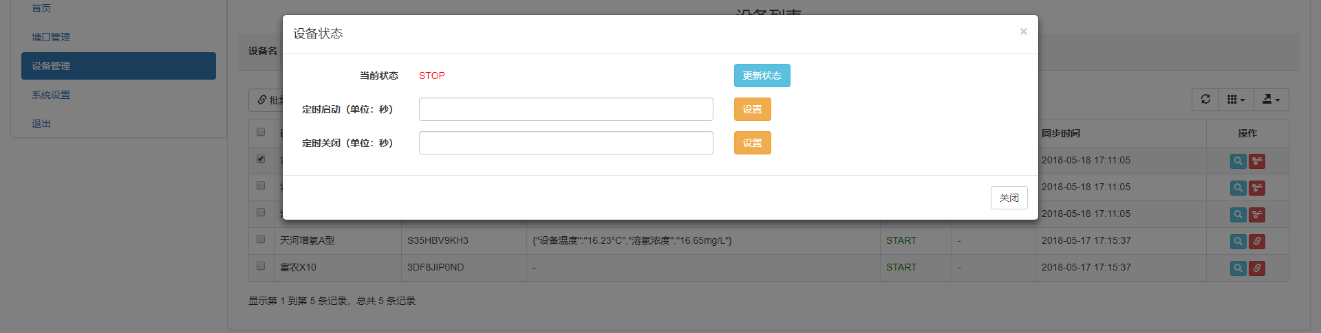The image size is (1321, 333).
Task: Focus the 定时启动 seconds input field
Action: 566,109
